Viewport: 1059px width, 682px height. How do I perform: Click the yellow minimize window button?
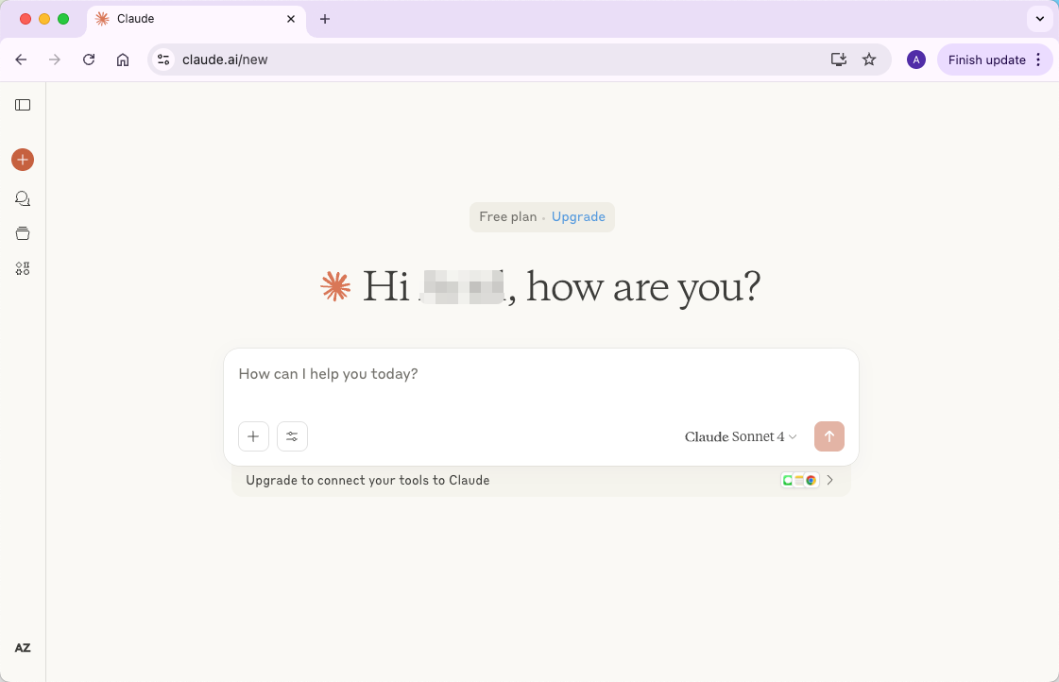pyautogui.click(x=44, y=19)
